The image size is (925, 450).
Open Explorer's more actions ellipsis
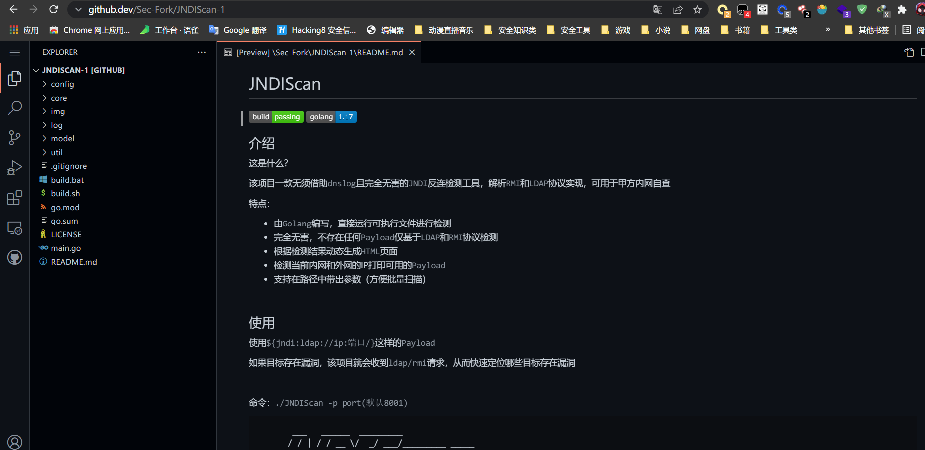pos(202,52)
